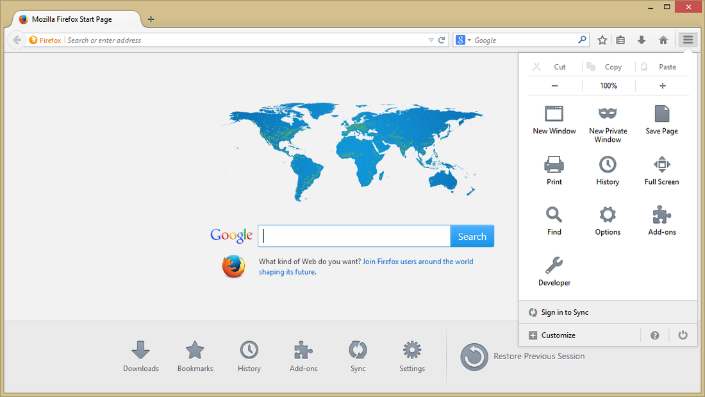Image resolution: width=705 pixels, height=397 pixels.
Task: Open Settings on start page
Action: [x=412, y=357]
